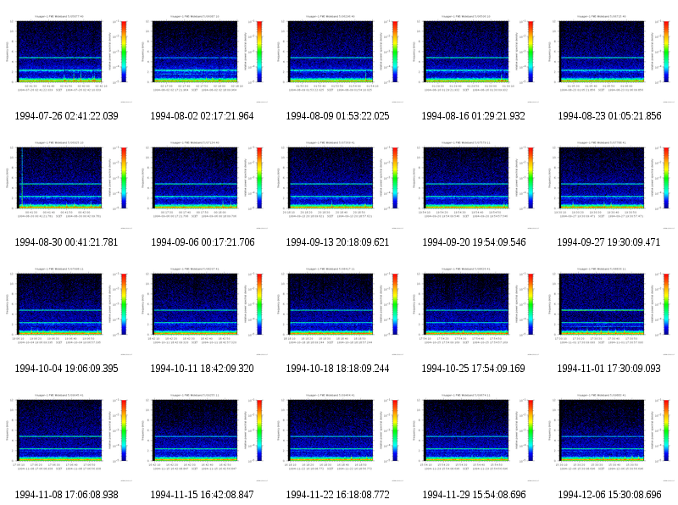Open the 1994-11-15 16:42:08.847 spectrogram thumbnail
This screenshot has height=505, width=678.
click(x=203, y=437)
